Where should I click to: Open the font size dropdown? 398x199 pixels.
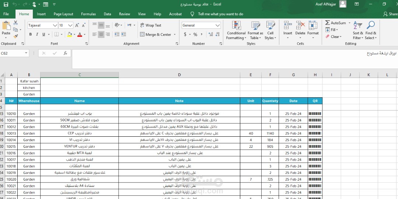tap(70, 25)
